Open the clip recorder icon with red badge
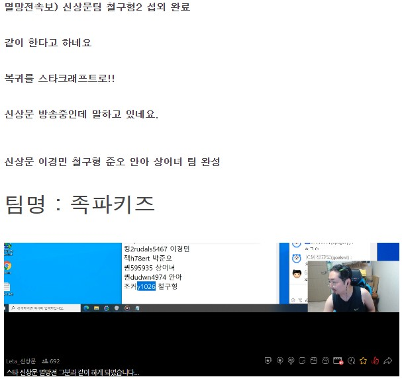Screen dimensions: 402x379 click(338, 361)
